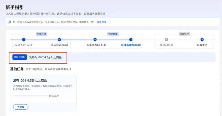Click the blue arrow icon above 查看更多
The image size is (222, 116).
click(x=202, y=40)
